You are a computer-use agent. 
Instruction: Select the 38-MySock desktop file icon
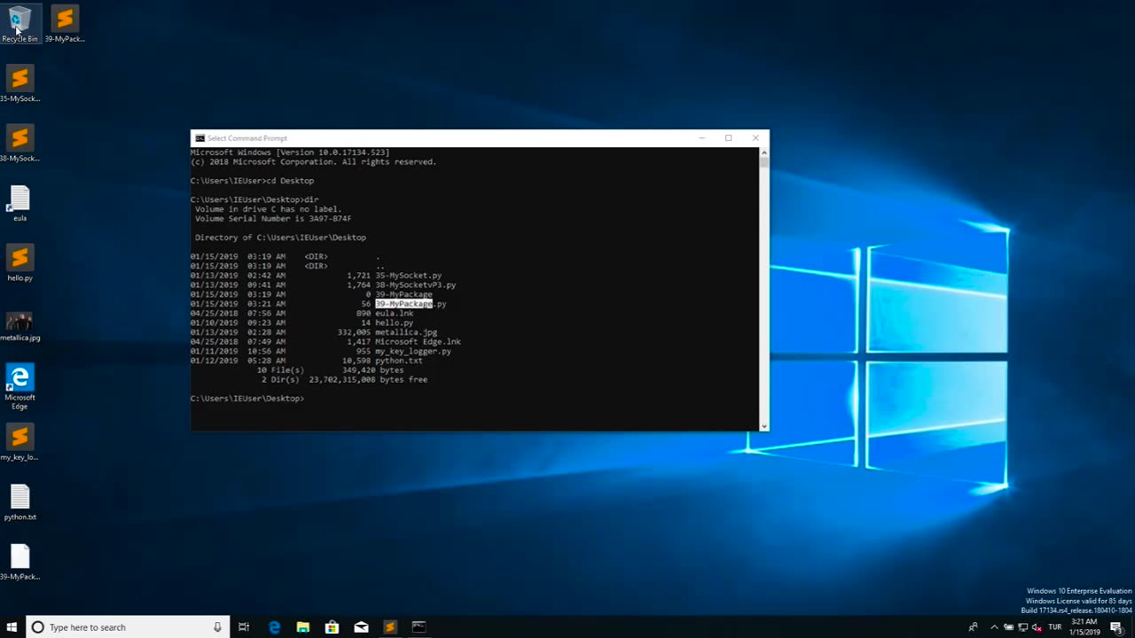[x=20, y=143]
